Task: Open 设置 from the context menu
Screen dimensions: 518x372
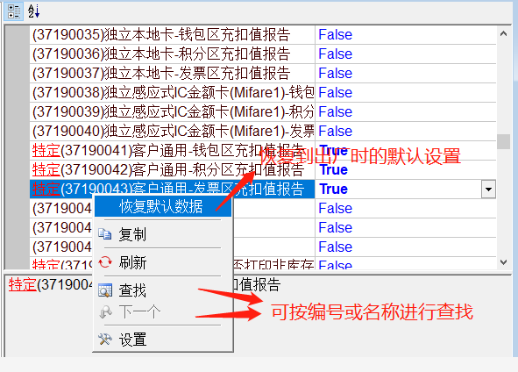Action: point(132,340)
